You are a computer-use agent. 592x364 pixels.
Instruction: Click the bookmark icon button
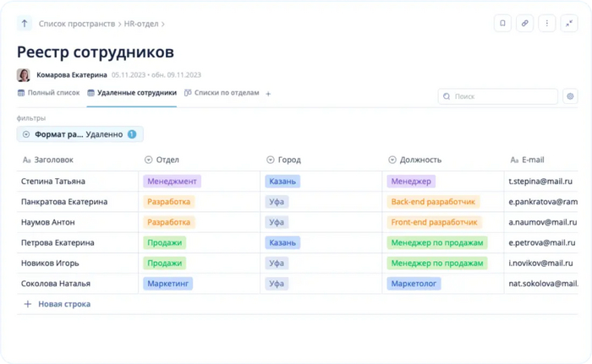click(x=502, y=24)
